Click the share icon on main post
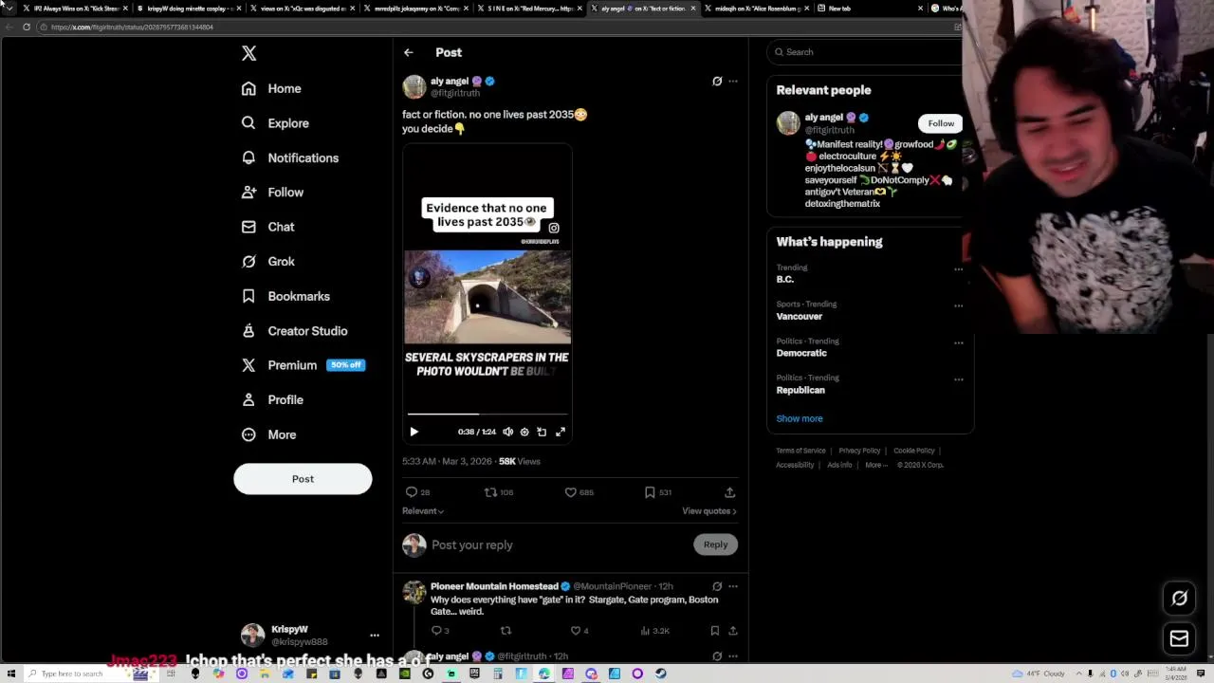Screen dimensions: 1214x683 (729, 492)
